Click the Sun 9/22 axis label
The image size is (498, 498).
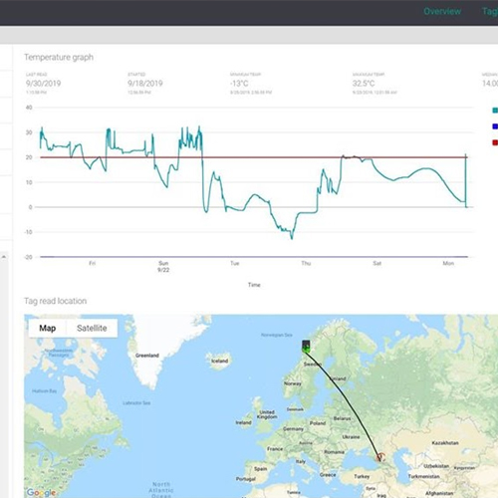pos(163,267)
